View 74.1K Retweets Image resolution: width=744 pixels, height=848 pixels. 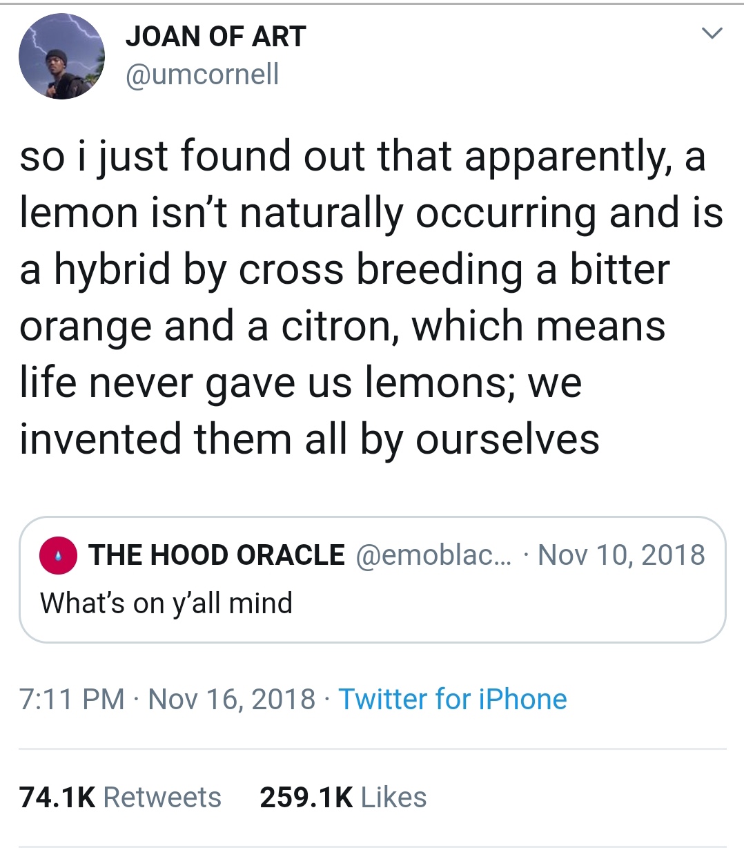[x=121, y=798]
